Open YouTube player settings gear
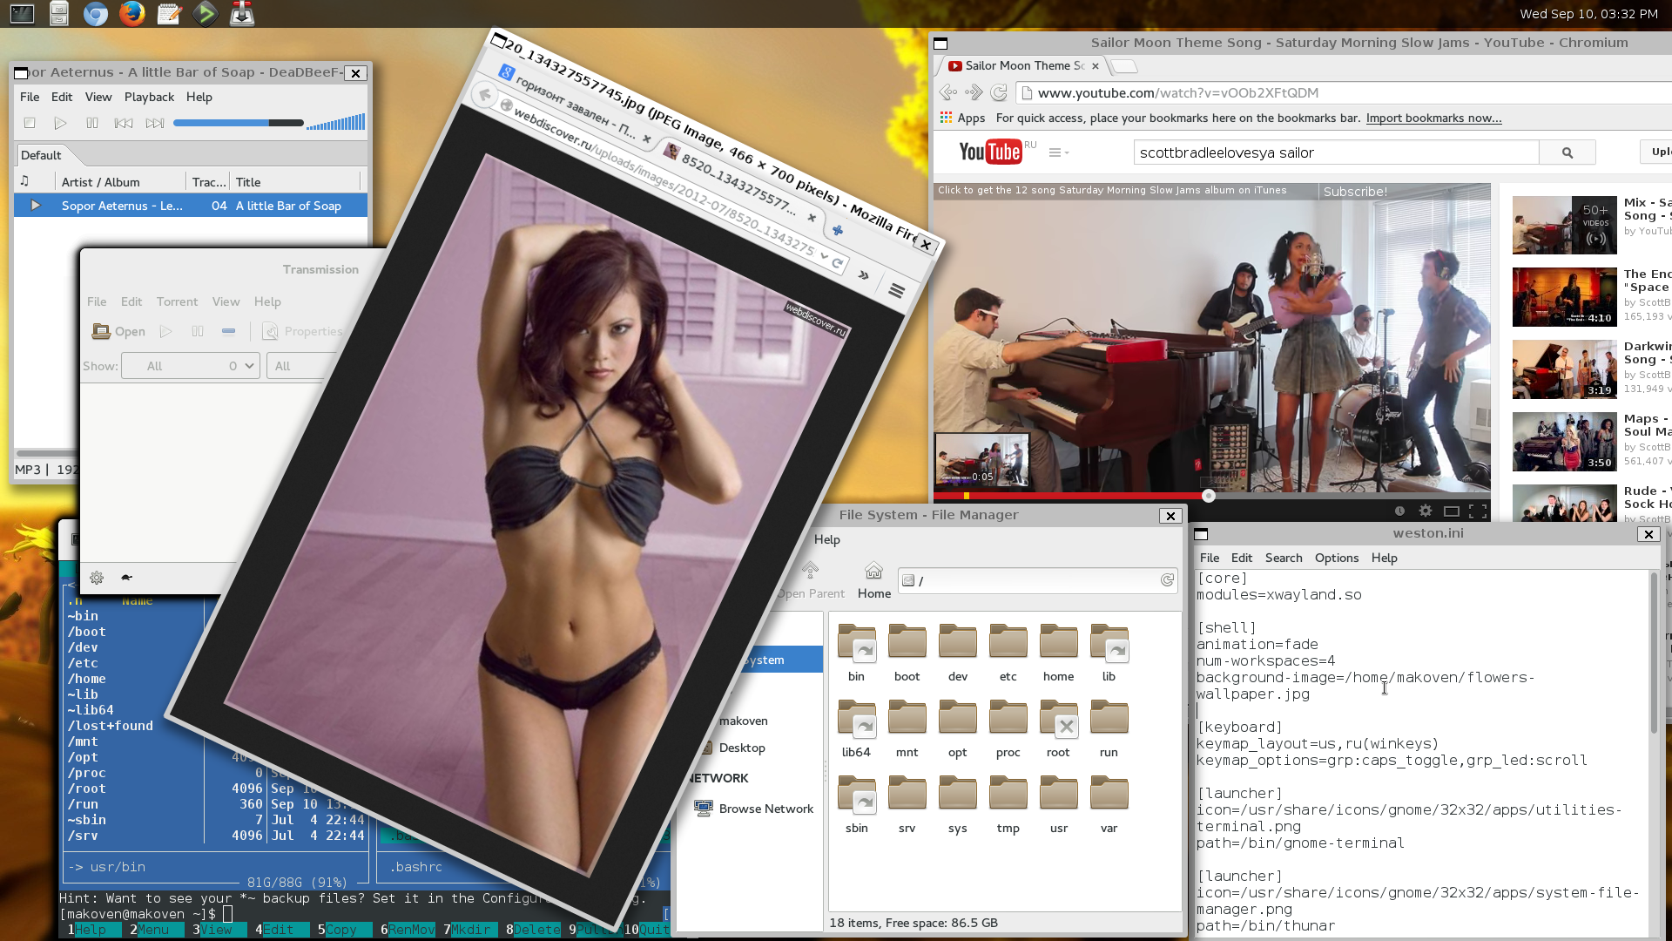Screen dimensions: 1672x941 [1425, 511]
